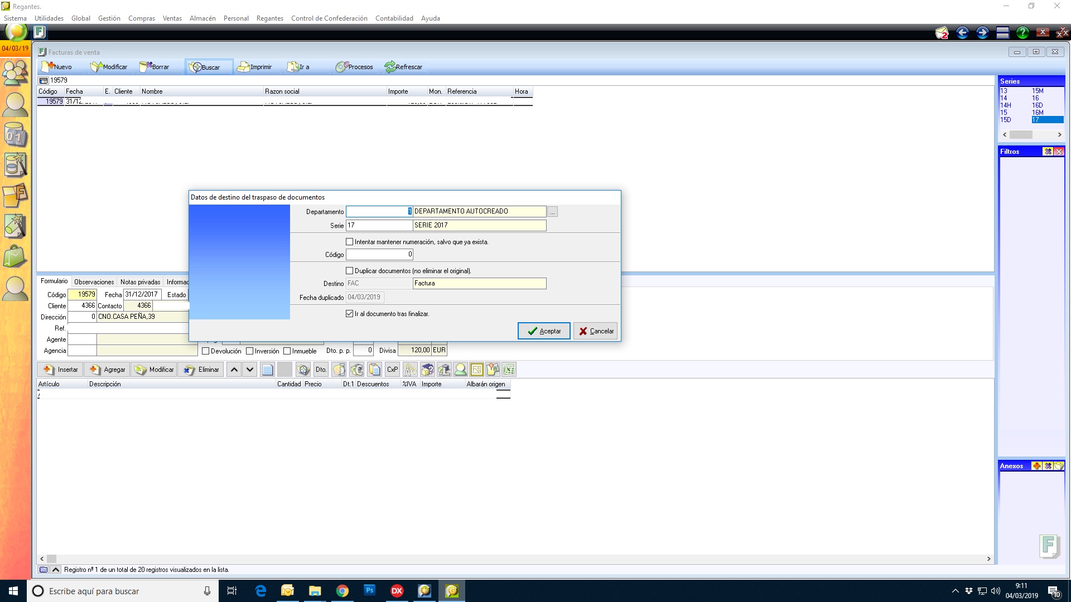Image resolution: width=1071 pixels, height=602 pixels.
Task: Click the CxP button in lines toolbar
Action: (393, 370)
